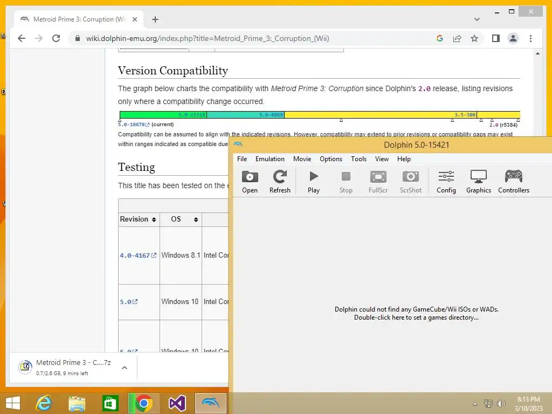Open the volume control in system tray
Viewport: 552px width, 414px height.
click(x=501, y=403)
